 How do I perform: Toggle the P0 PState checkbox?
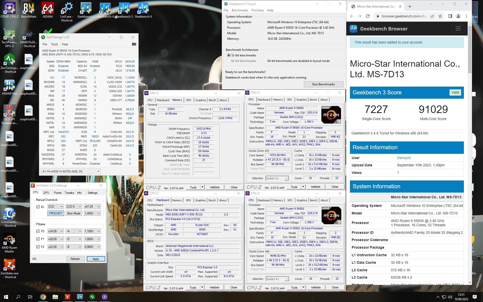click(x=38, y=231)
